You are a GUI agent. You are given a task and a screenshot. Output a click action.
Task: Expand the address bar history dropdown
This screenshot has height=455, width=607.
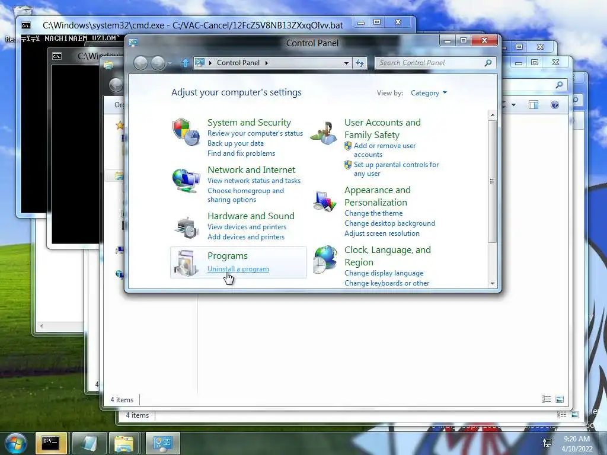346,63
